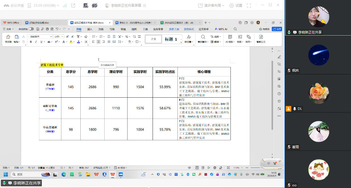Click the 智能公文 smart document icon
Image resolution: width=351 pixels, height=188 pixels.
261,37
